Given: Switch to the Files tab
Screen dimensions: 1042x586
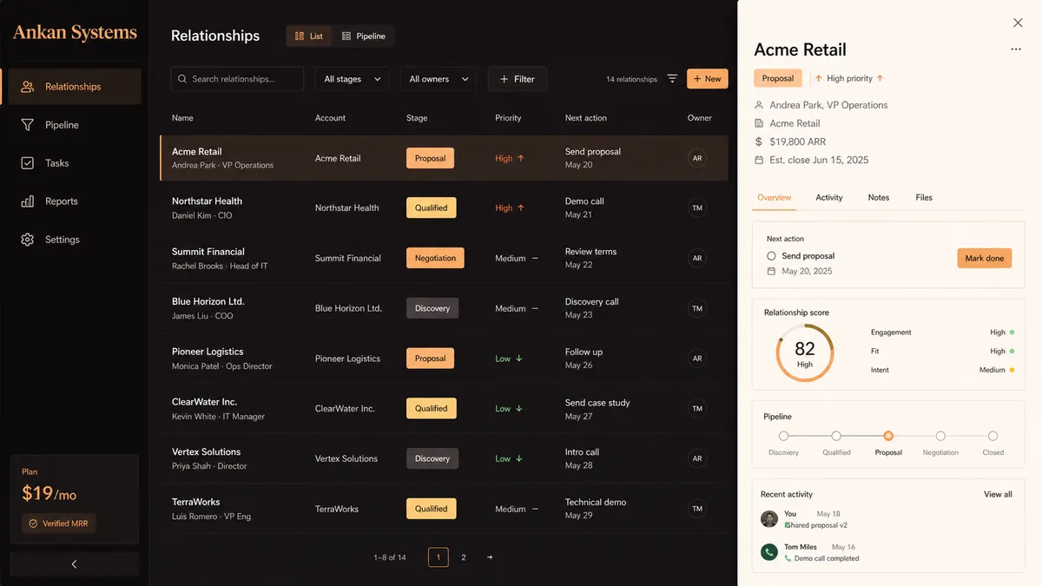Looking at the screenshot, I should (x=924, y=198).
